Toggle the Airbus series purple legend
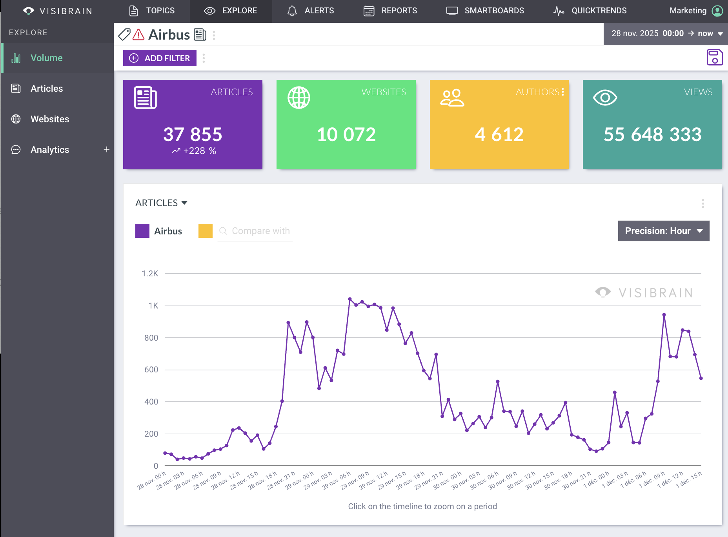Screen dimensions: 728x537 click(x=142, y=231)
